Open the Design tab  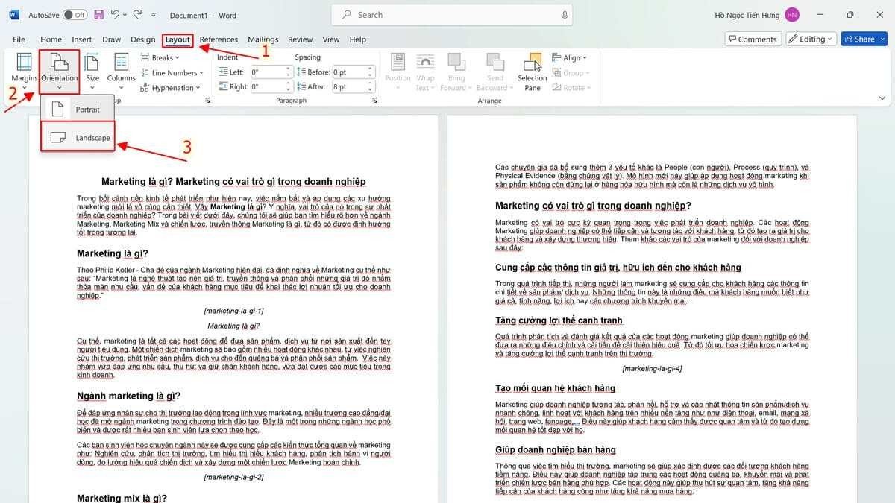[142, 39]
